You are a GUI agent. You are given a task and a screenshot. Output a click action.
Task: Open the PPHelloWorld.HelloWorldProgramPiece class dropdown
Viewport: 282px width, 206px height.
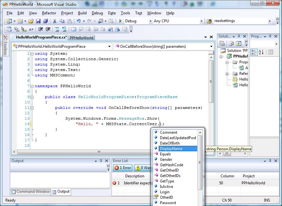point(109,46)
